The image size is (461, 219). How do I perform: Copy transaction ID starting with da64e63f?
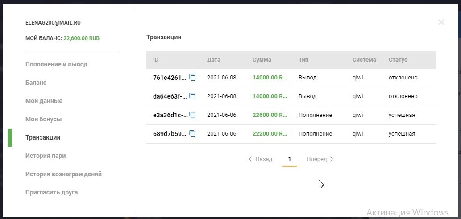192,96
